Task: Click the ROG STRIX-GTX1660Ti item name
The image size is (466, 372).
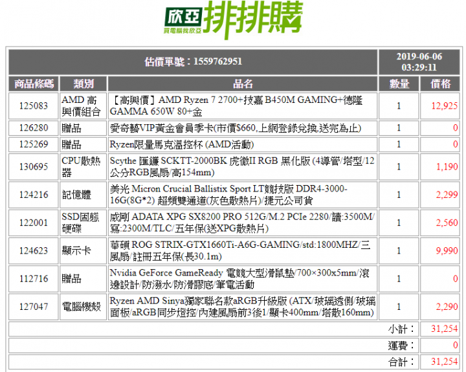Action: (240, 250)
